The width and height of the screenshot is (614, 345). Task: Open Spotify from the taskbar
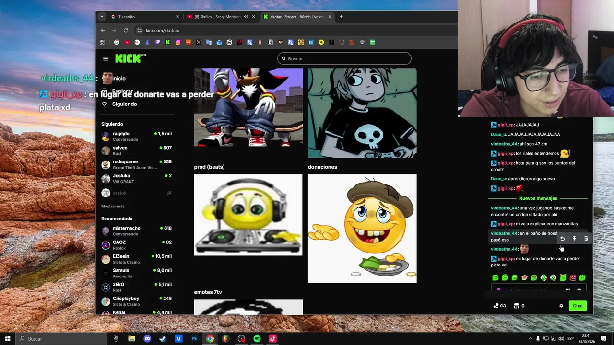[x=257, y=339]
